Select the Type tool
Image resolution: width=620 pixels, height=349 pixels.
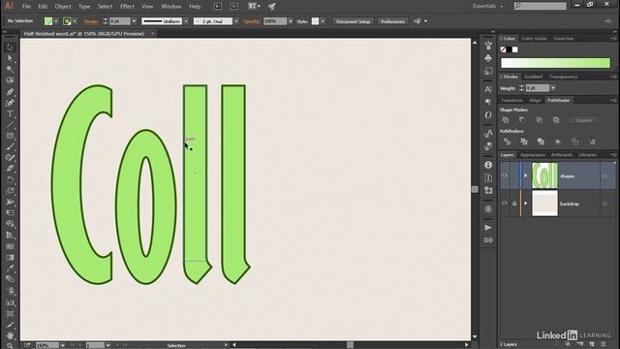coord(10,114)
